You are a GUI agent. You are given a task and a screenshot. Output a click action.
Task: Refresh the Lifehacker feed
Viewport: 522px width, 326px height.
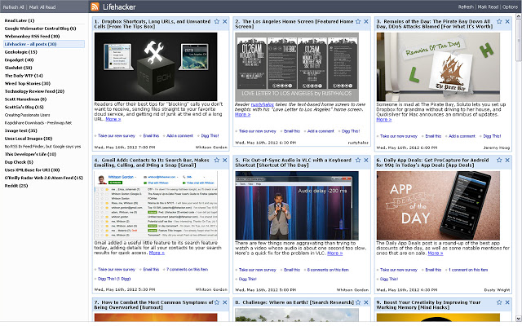(466, 7)
